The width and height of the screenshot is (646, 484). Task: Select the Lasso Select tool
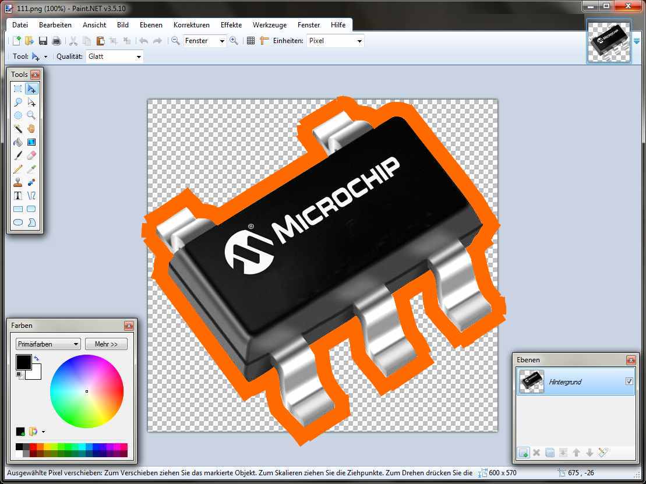pyautogui.click(x=17, y=102)
